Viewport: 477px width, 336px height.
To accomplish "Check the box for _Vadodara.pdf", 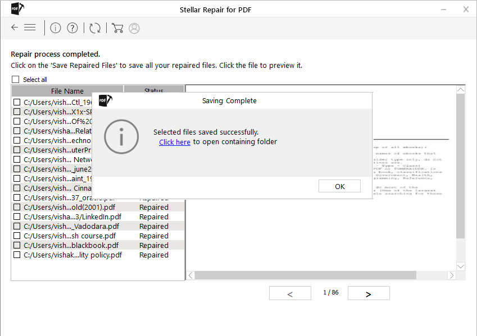I will click(17, 226).
